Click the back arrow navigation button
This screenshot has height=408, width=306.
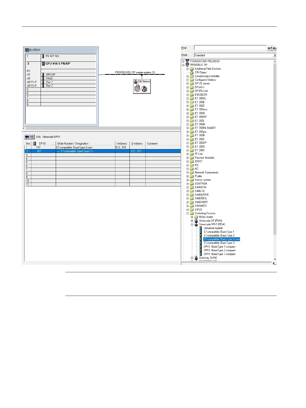point(27,137)
